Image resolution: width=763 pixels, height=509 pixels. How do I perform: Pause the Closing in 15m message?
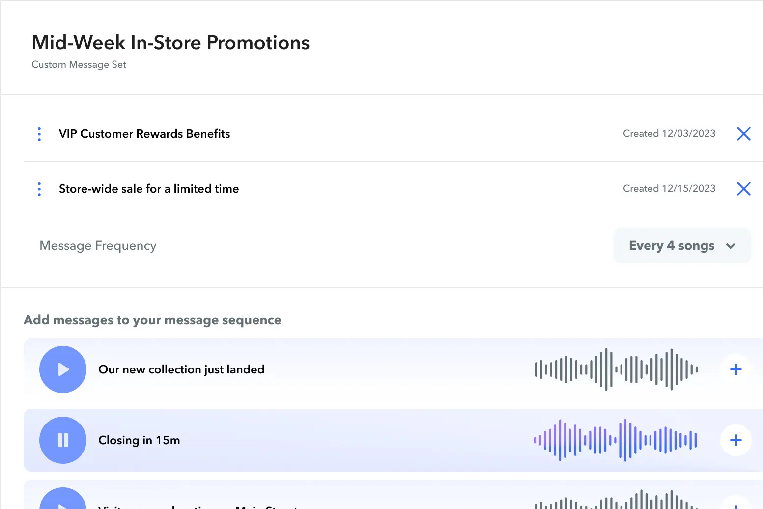[63, 440]
